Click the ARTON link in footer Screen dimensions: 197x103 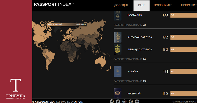78,102
